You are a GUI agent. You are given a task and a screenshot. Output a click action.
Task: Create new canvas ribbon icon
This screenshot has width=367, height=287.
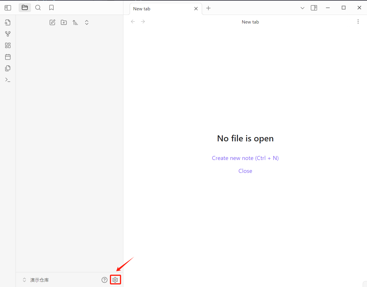pos(8,45)
